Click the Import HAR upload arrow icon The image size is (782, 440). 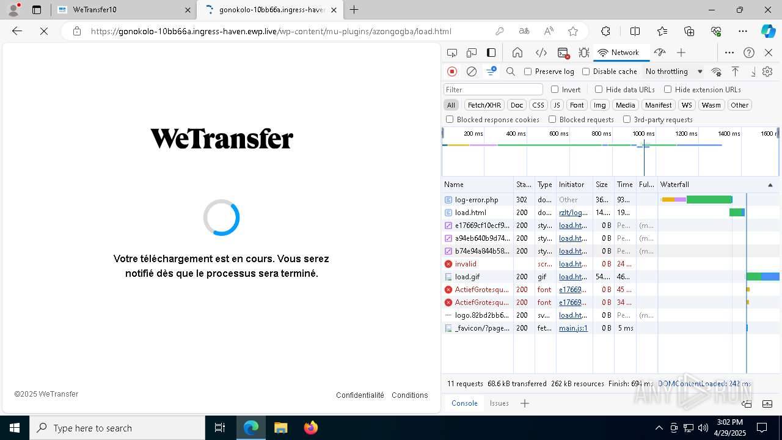coord(736,71)
